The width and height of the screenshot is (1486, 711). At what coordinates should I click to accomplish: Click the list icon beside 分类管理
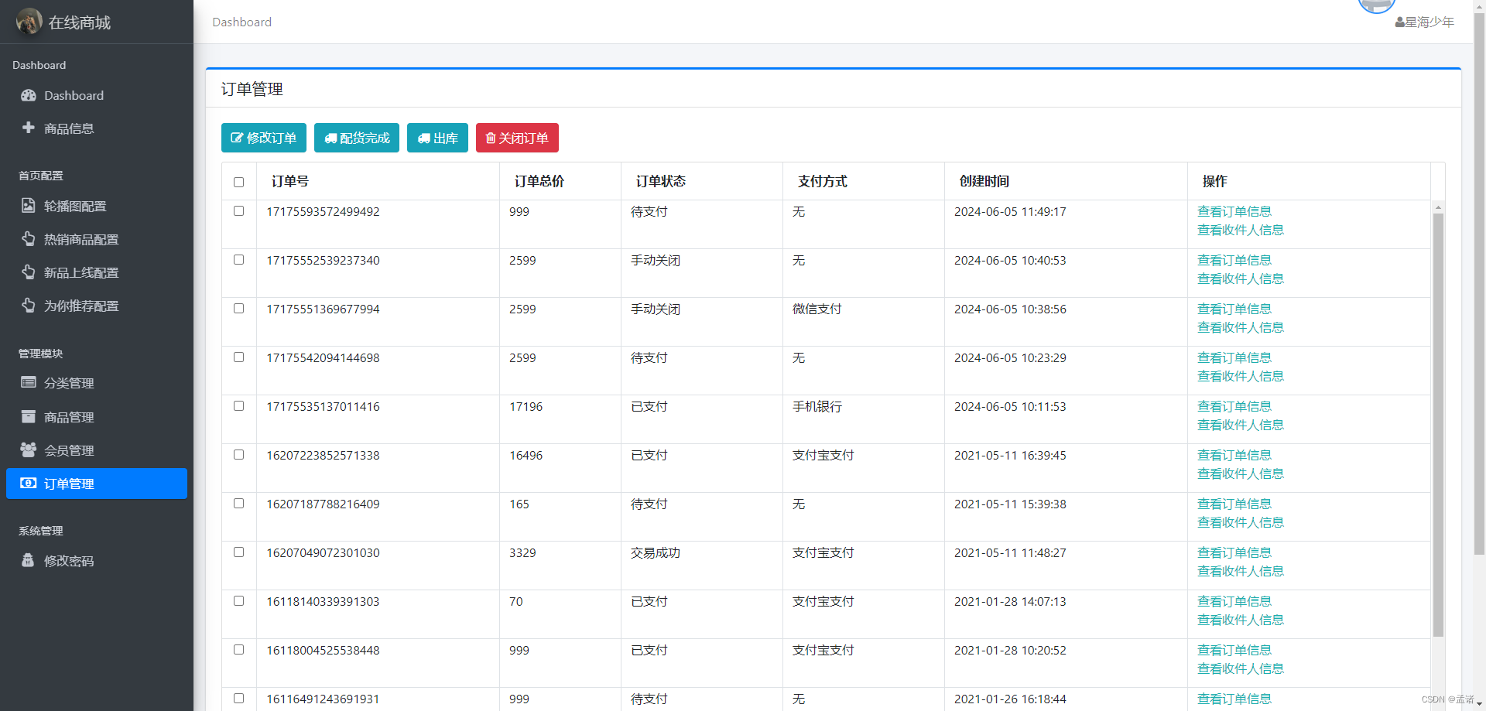[x=29, y=382]
